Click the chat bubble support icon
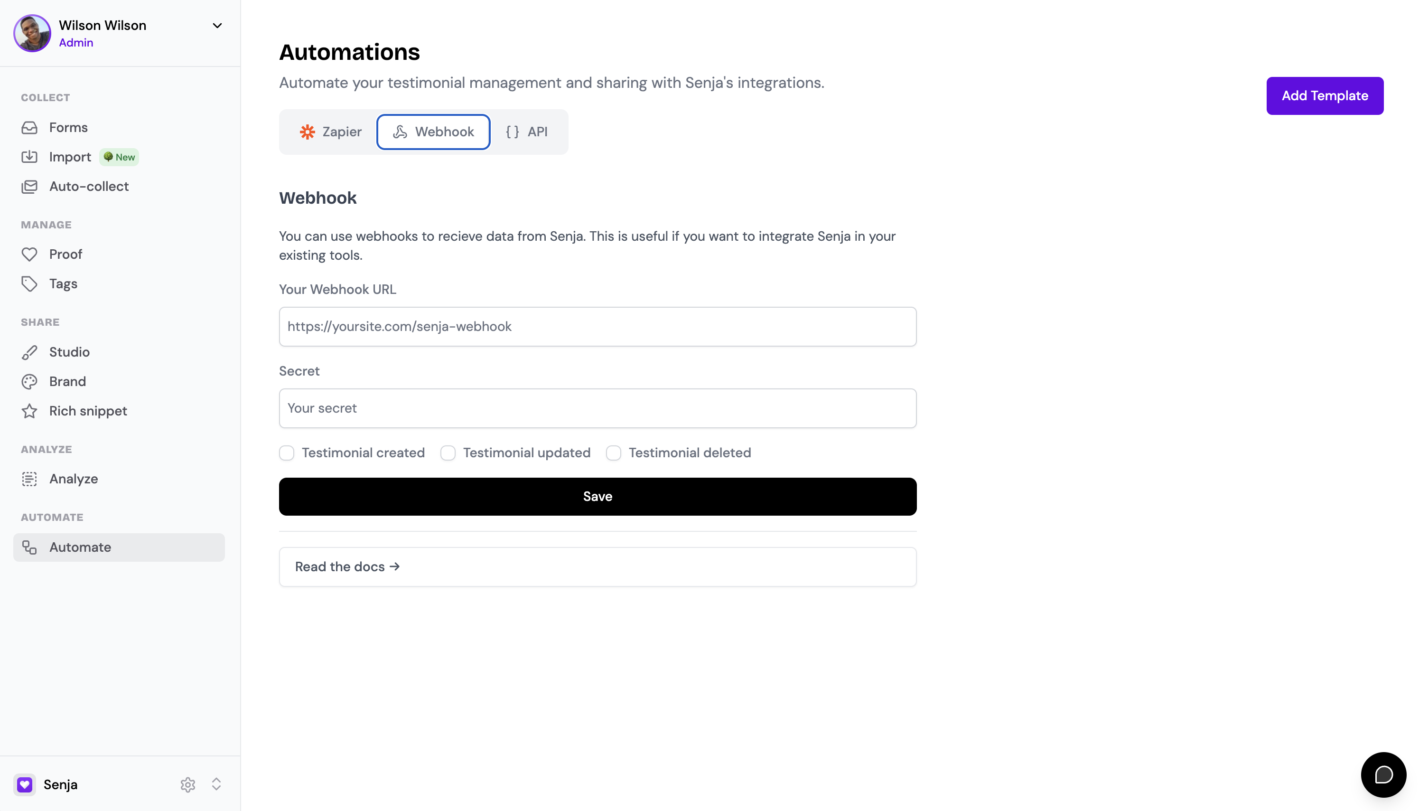1419x811 pixels. pos(1383,774)
